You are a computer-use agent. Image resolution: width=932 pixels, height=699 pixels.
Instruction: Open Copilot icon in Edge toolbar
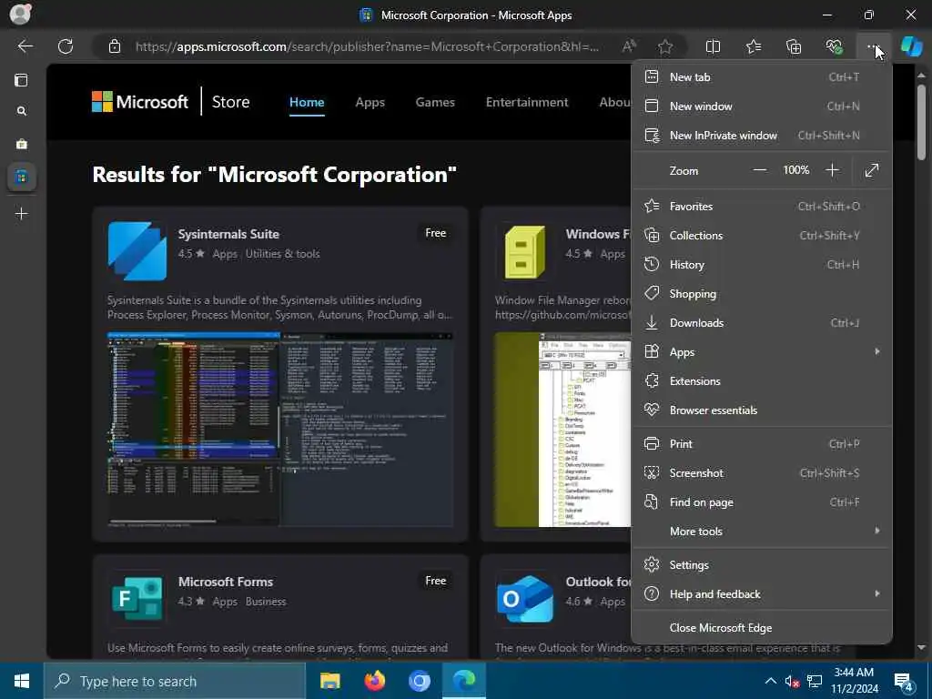[911, 46]
